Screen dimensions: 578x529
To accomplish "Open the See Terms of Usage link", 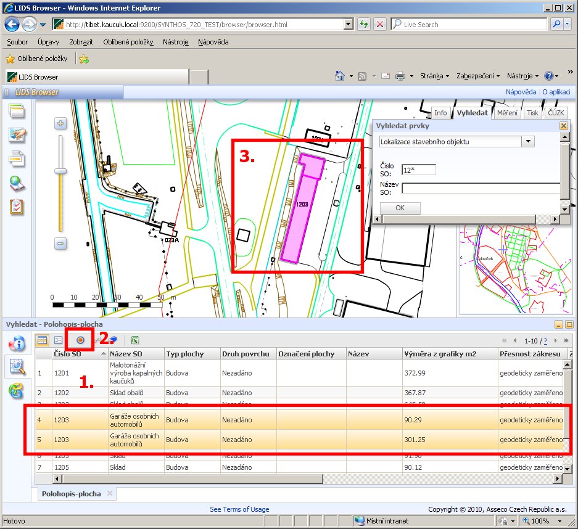I will coord(239,509).
